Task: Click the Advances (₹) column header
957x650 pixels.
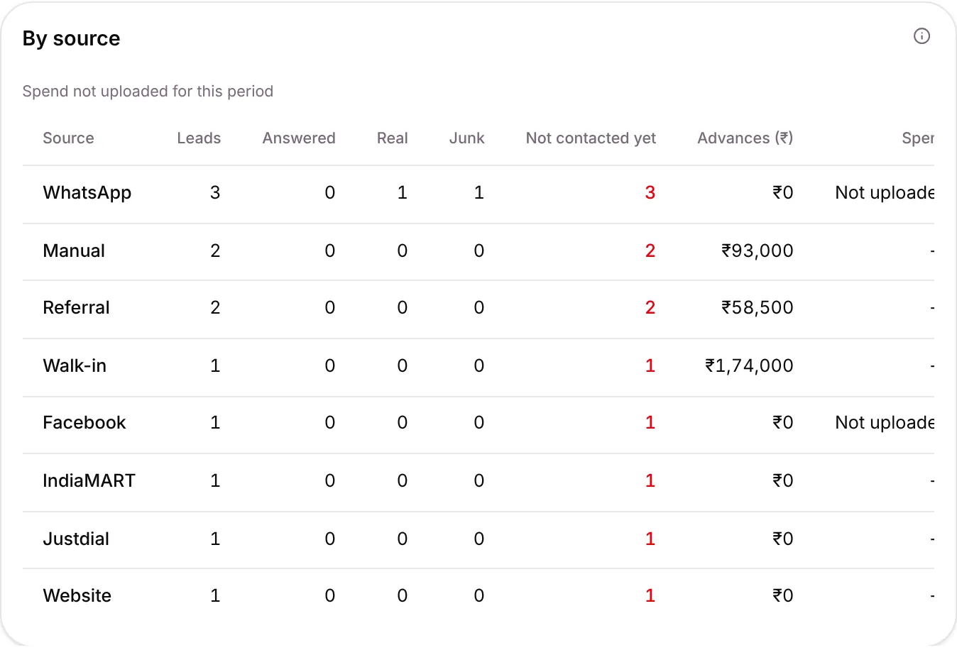Action: 745,138
